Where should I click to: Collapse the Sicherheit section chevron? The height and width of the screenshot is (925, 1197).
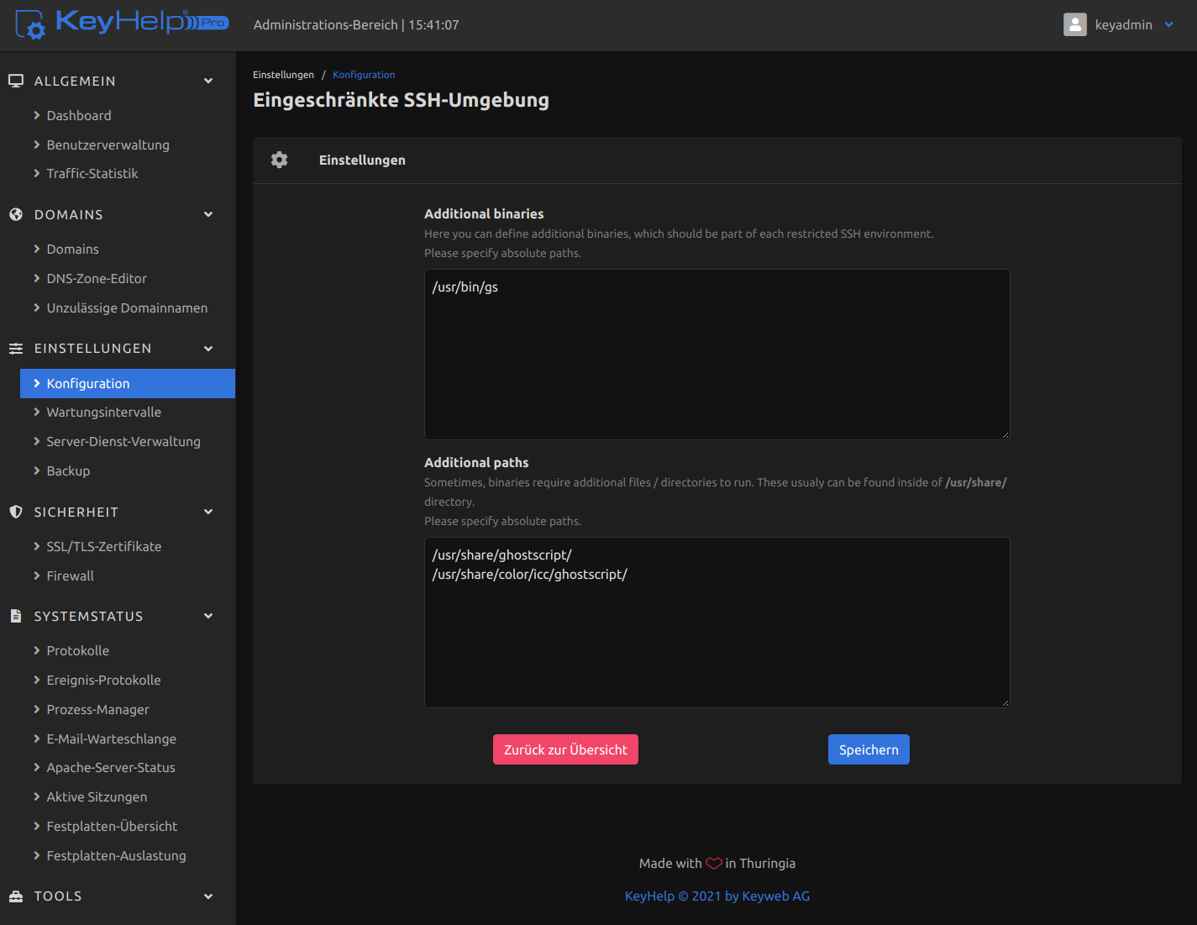tap(208, 512)
